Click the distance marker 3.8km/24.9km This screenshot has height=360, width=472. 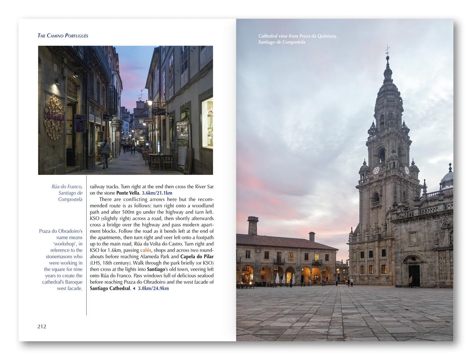point(153,289)
